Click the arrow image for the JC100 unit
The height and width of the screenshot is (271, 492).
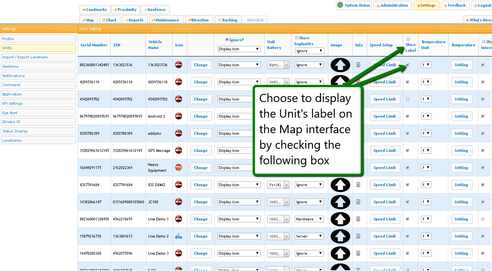pos(340,202)
